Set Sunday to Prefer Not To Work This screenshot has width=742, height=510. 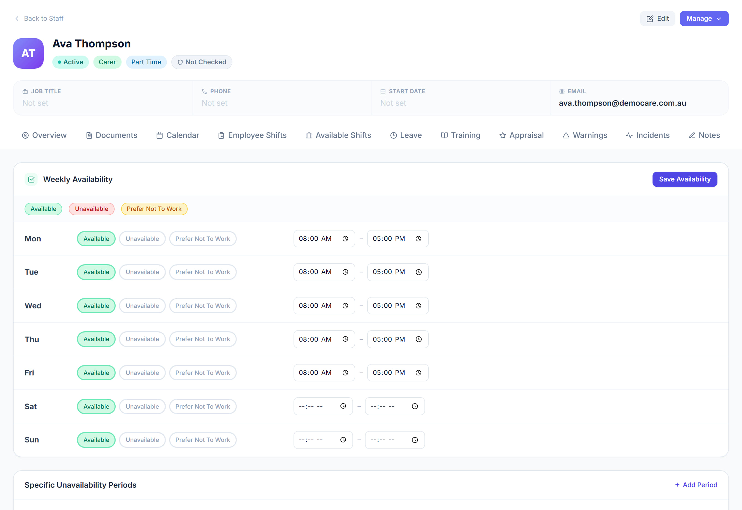coord(202,440)
